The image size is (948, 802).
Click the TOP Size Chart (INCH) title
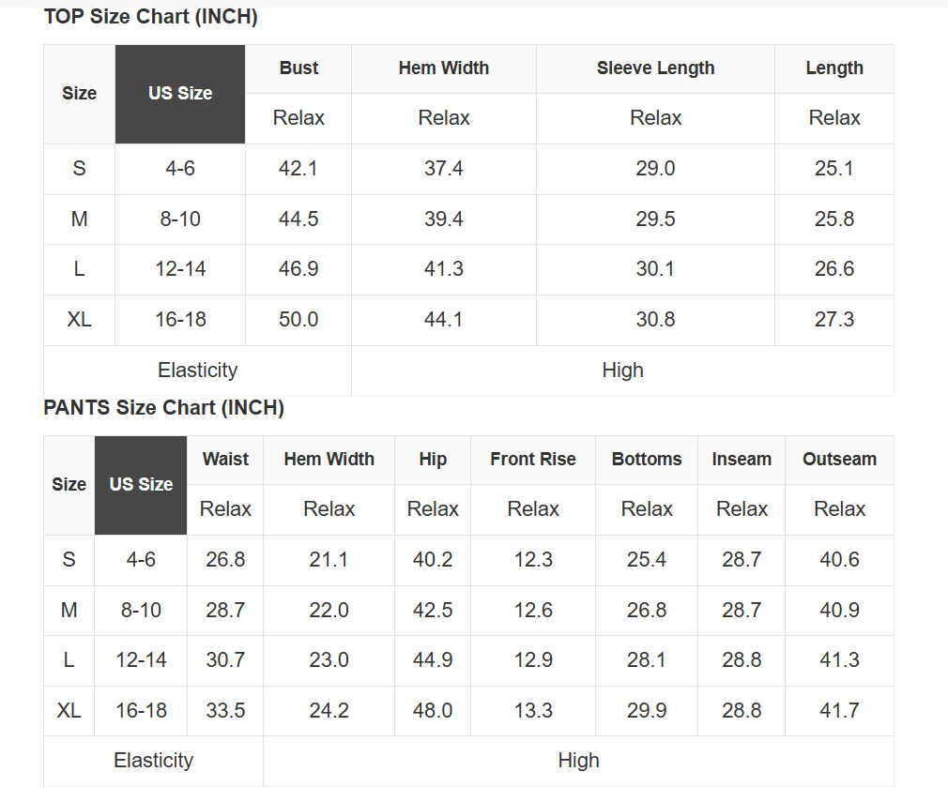[x=150, y=17]
